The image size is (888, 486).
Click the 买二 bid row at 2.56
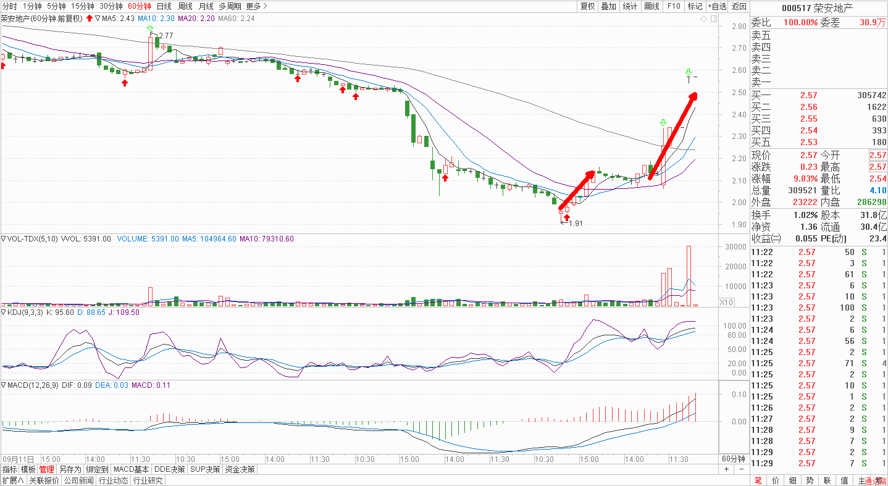pyautogui.click(x=819, y=107)
